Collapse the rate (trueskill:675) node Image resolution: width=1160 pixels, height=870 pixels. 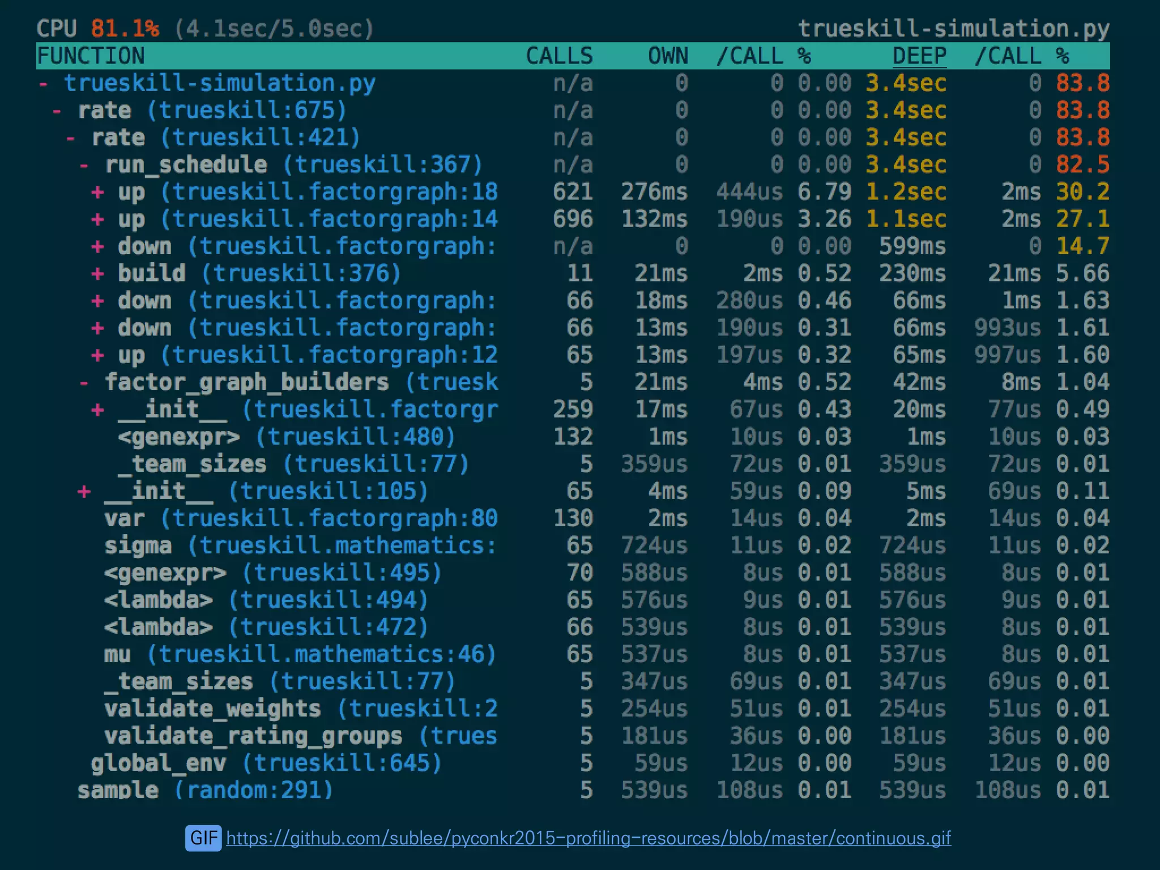point(57,111)
